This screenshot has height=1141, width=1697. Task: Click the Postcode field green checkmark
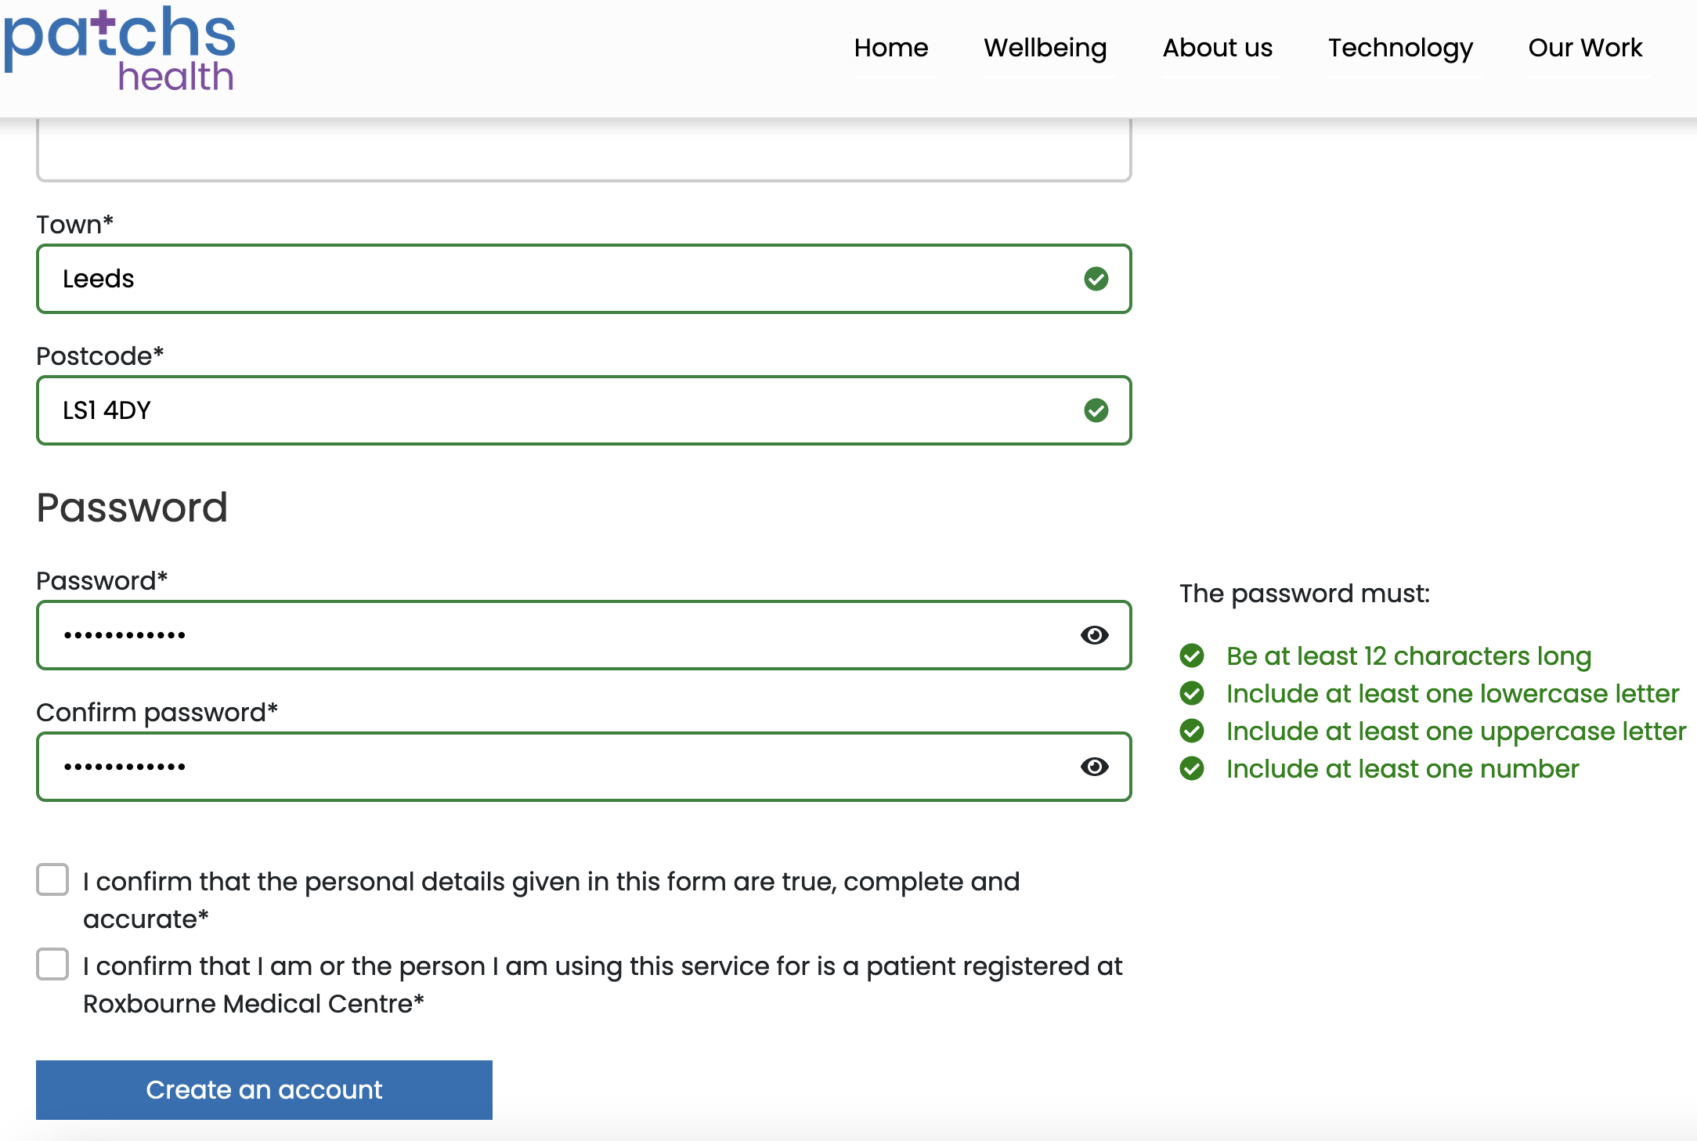[x=1096, y=410]
